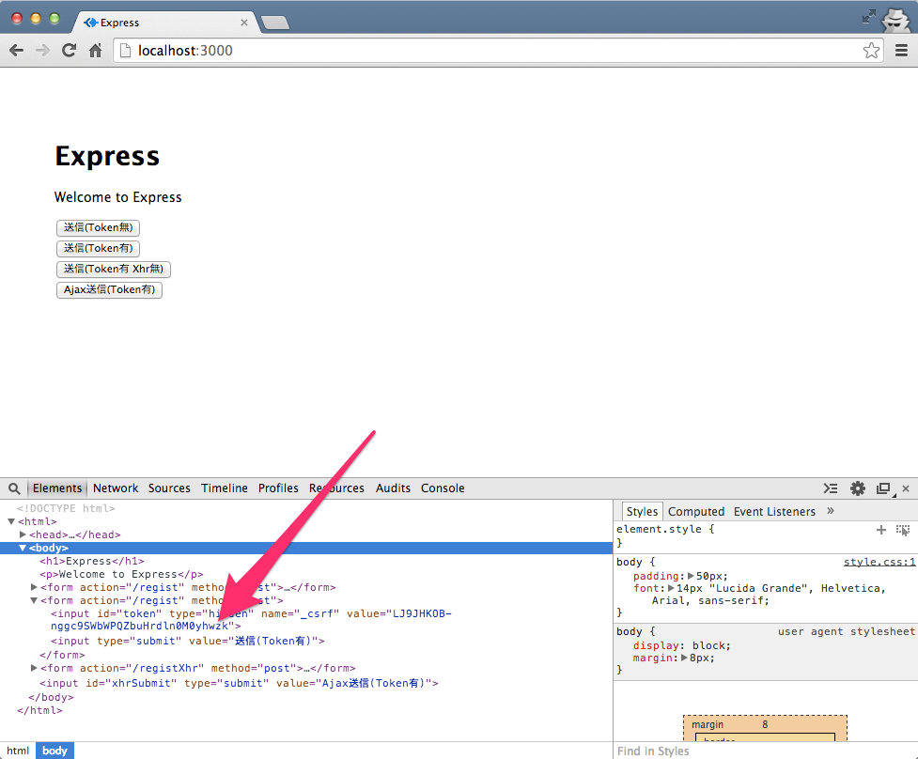Add a new style rule
Screen dimensions: 918x759
881,530
